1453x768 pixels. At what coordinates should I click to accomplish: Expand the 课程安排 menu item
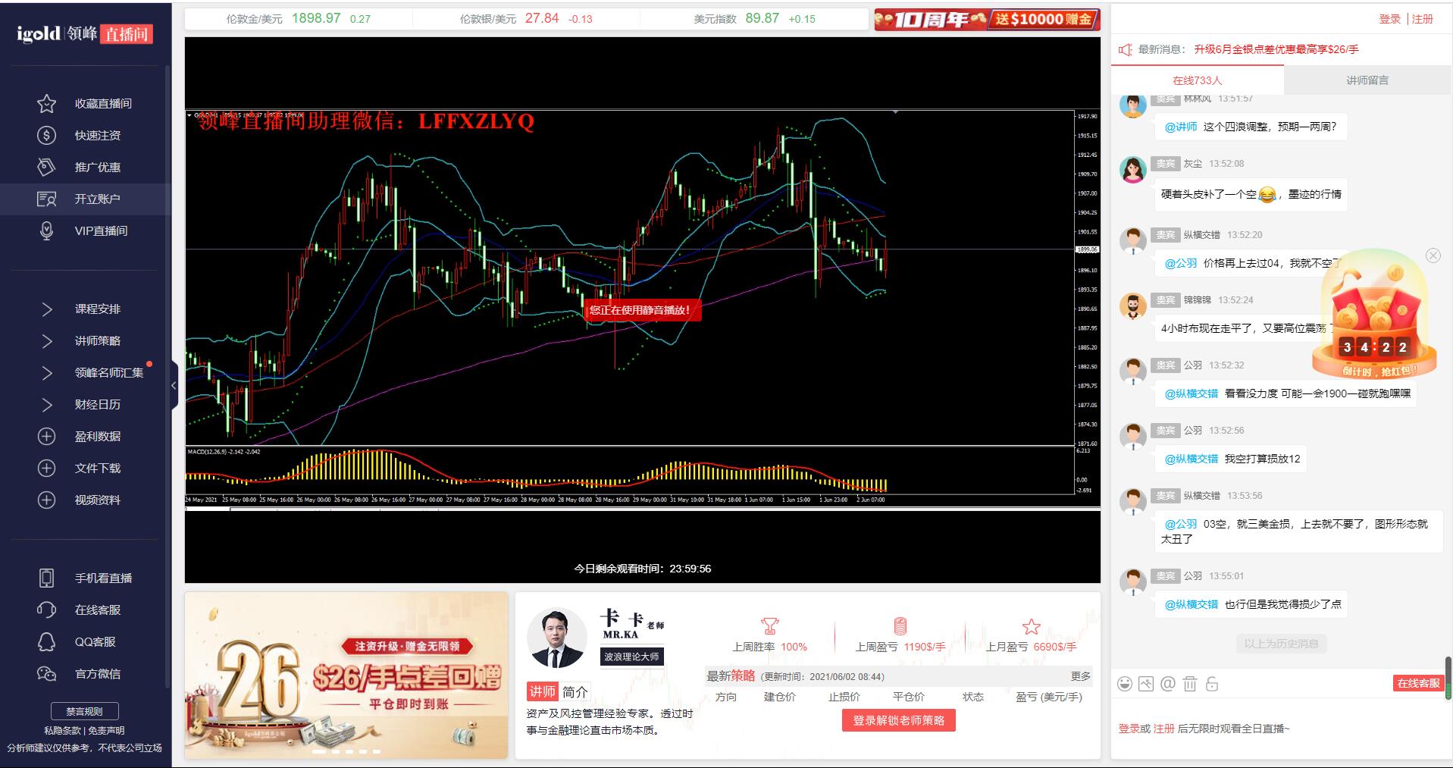46,309
